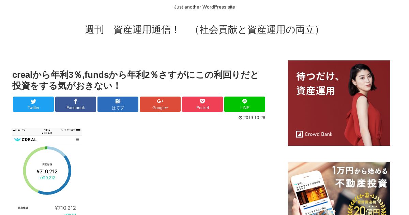This screenshot has height=215, width=409.
Task: Share the post on Twitter
Action: point(33,104)
